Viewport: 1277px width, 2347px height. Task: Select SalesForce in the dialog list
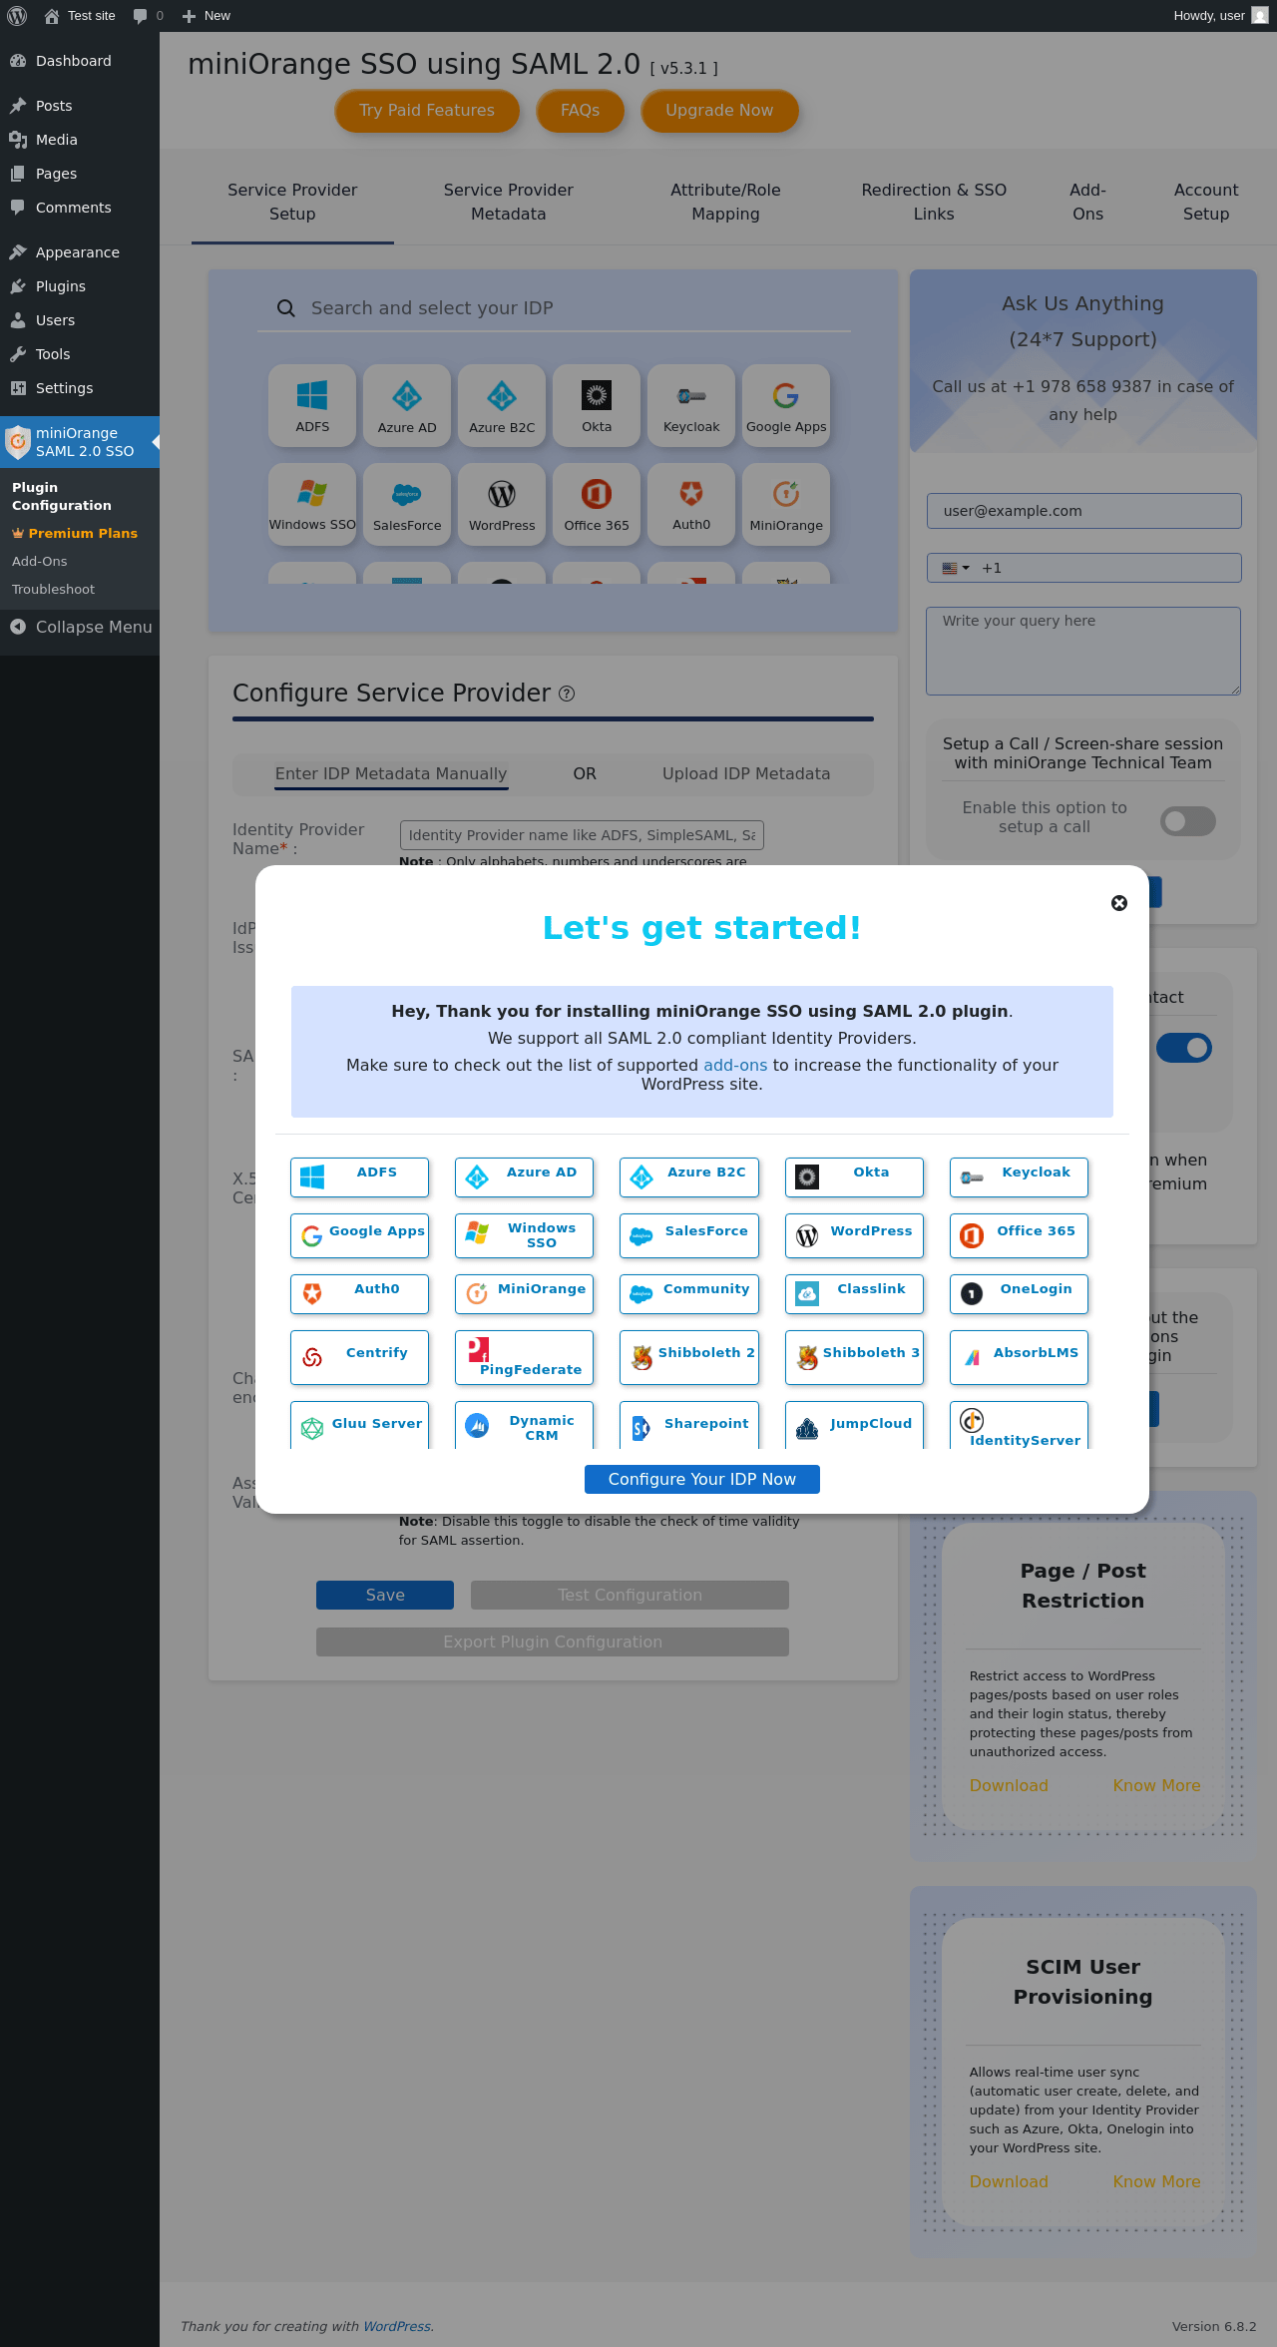point(688,1235)
